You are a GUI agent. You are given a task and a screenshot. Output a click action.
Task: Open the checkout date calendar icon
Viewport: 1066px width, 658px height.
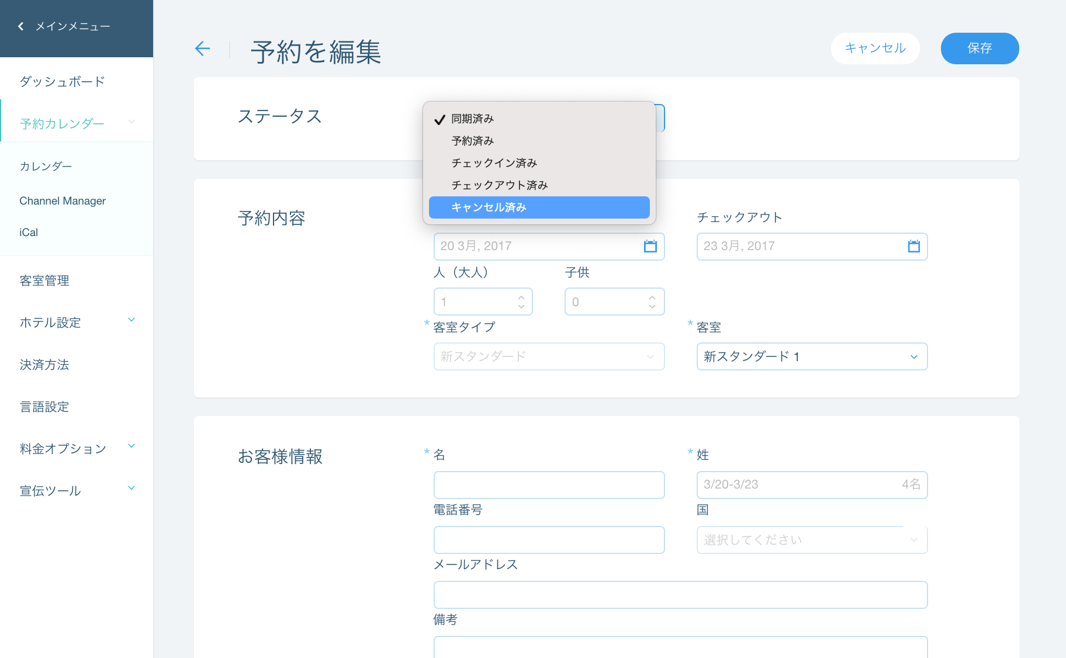tap(913, 246)
